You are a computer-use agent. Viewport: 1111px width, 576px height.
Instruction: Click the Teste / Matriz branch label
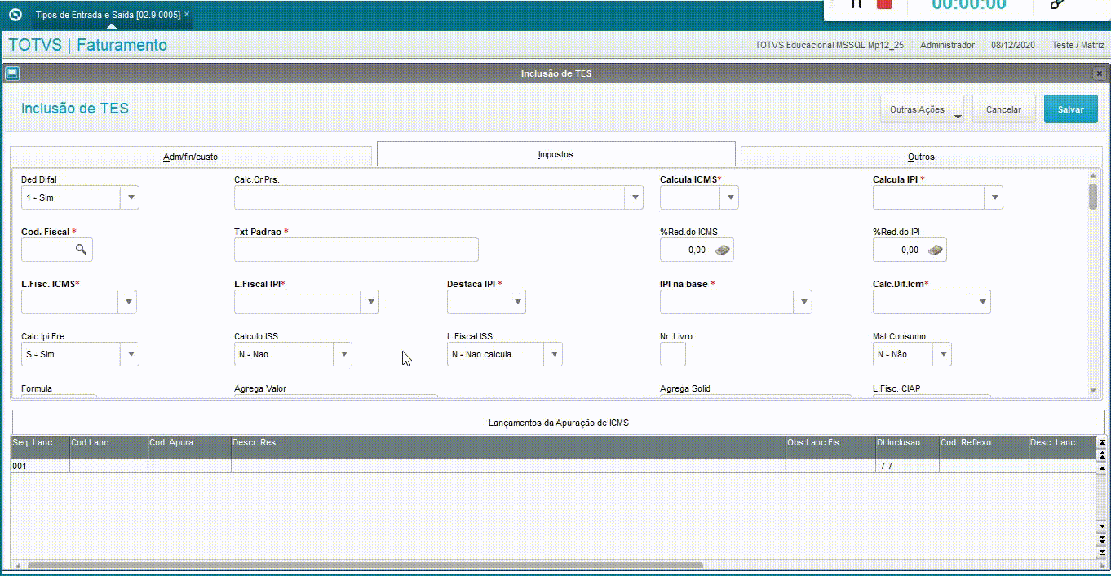click(1078, 45)
